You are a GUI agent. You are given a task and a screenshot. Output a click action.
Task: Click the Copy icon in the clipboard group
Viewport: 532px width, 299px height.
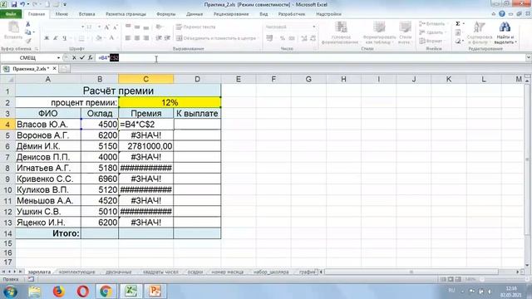point(27,32)
